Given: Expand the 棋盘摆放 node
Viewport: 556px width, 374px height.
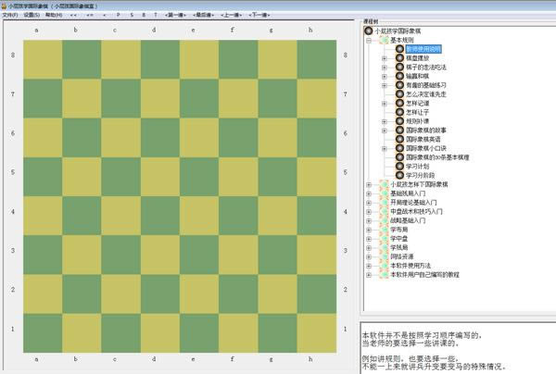Looking at the screenshot, I should click(x=384, y=58).
